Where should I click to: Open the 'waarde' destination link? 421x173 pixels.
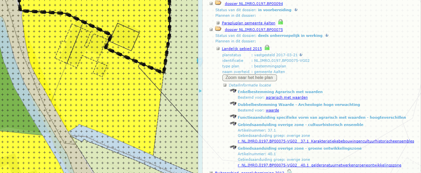pyautogui.click(x=272, y=110)
